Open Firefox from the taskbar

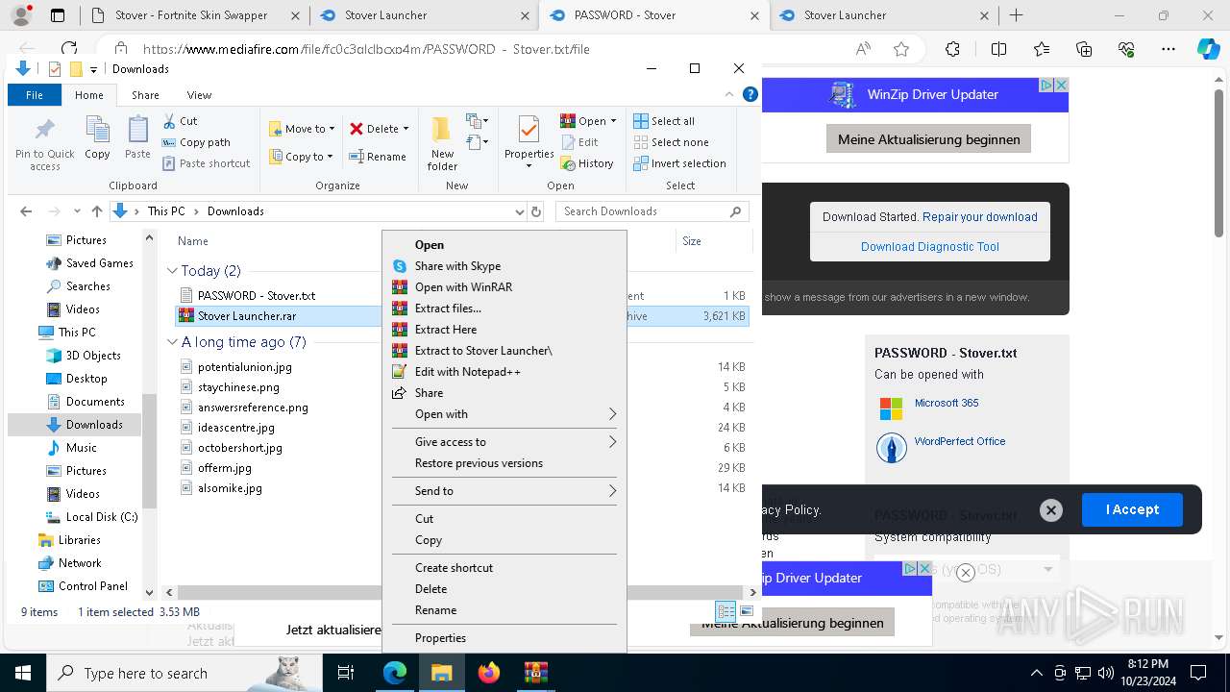[489, 673]
